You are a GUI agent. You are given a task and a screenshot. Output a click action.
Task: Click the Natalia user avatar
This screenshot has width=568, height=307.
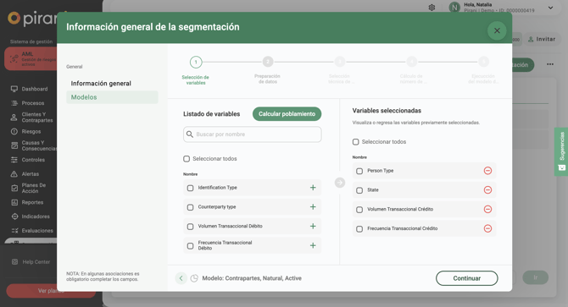[454, 8]
